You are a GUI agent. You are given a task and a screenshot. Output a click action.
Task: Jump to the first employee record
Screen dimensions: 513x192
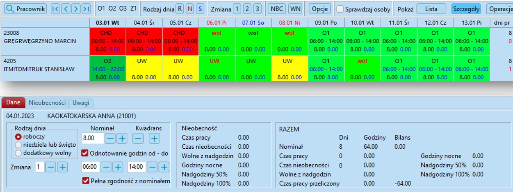coord(55,9)
